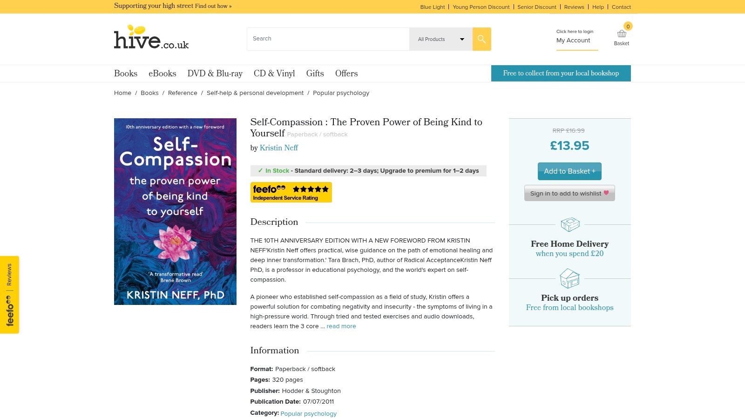View the Self-Compassion book cover image
The height and width of the screenshot is (419, 745).
pos(176,211)
